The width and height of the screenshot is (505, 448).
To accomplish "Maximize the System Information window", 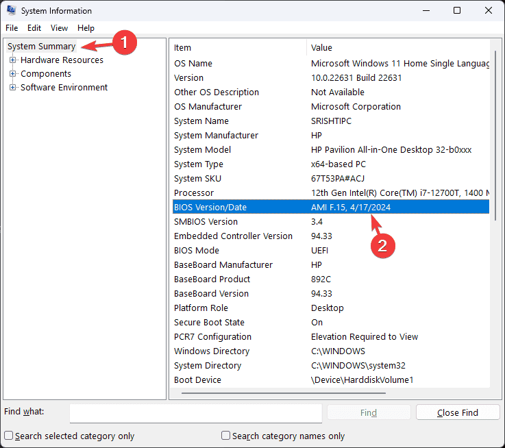I will pos(457,10).
